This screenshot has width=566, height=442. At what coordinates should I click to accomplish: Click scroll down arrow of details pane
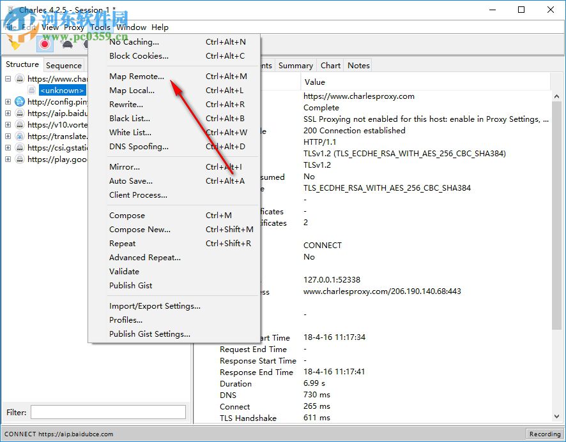[556, 416]
